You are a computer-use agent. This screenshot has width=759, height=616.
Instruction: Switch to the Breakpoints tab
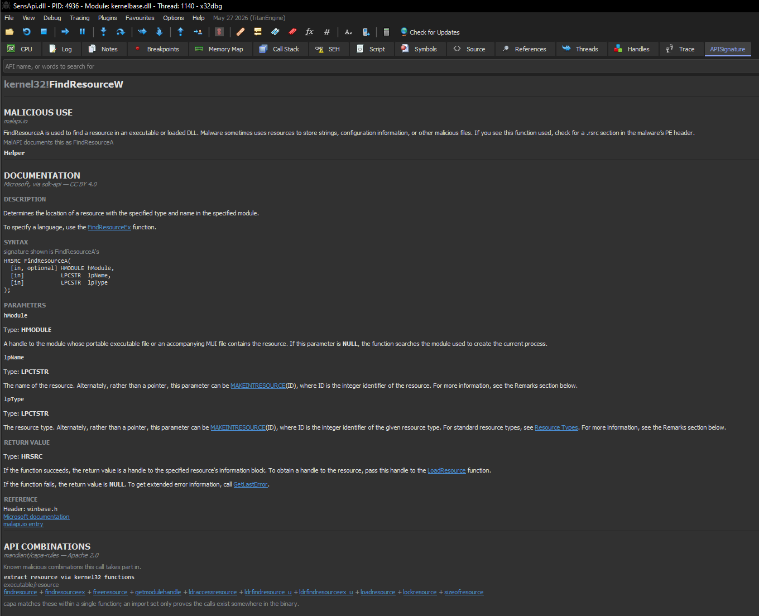pos(157,49)
